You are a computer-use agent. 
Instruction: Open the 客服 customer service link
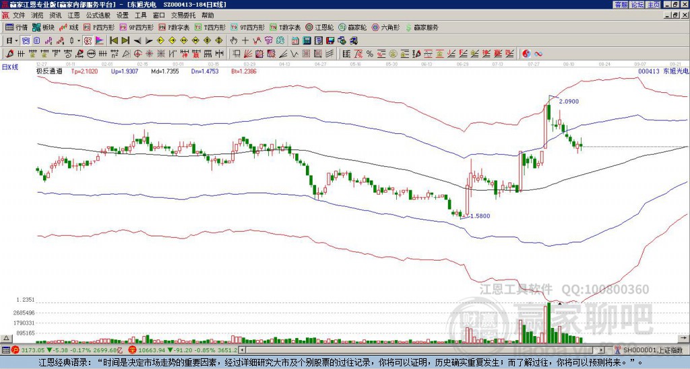pos(621,5)
